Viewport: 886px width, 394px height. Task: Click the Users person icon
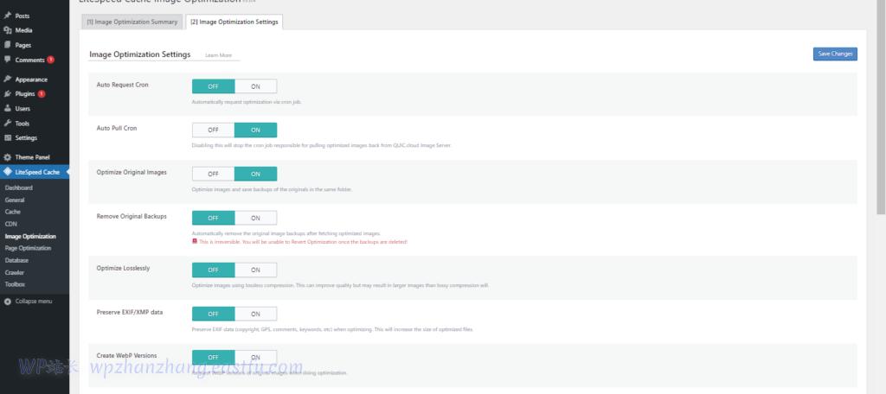(7, 108)
